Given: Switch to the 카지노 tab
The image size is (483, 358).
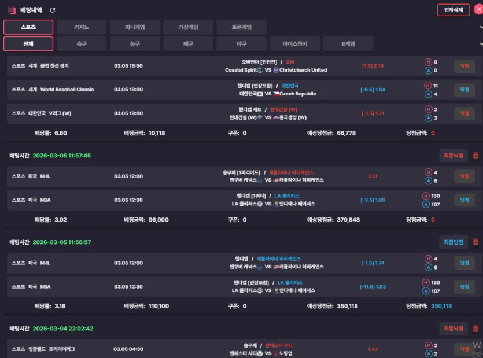Looking at the screenshot, I should (x=82, y=27).
